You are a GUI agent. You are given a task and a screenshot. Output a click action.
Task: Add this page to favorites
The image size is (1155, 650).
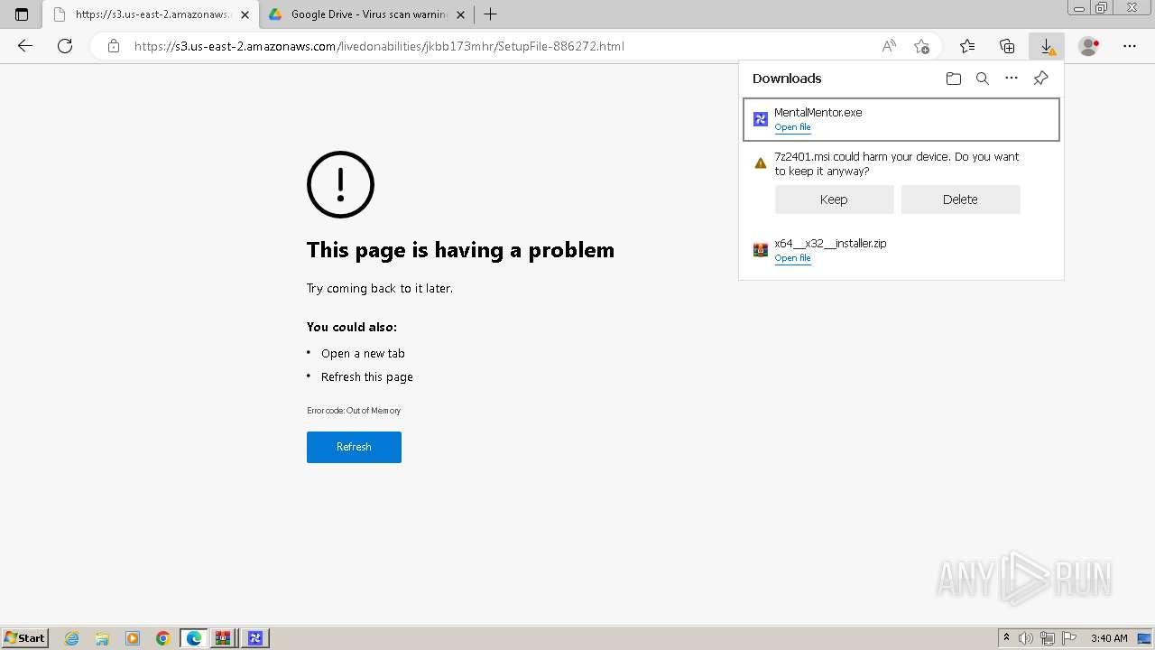click(x=921, y=46)
